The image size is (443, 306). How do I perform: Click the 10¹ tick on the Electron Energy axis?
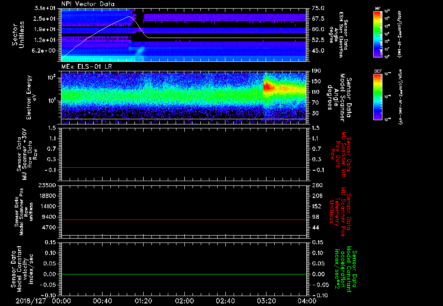(x=53, y=101)
